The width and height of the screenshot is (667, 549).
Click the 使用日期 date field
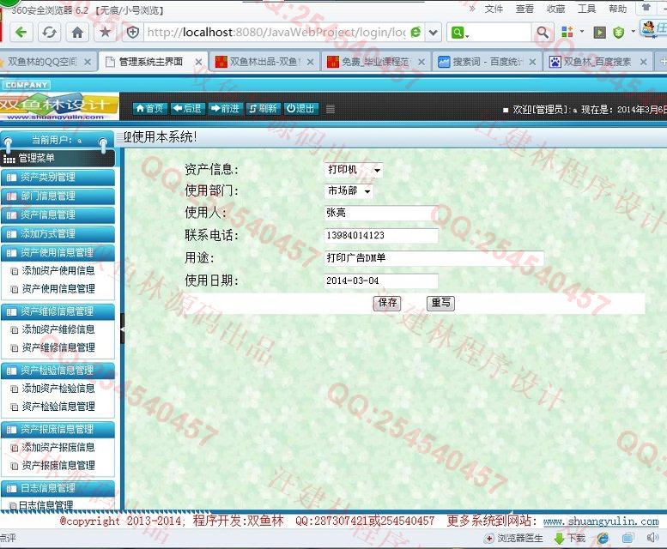[x=381, y=281]
